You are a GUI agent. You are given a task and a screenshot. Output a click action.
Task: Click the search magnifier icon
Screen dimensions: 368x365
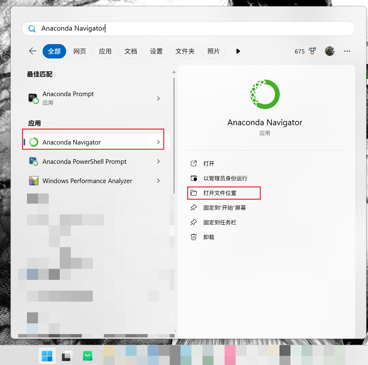click(32, 29)
